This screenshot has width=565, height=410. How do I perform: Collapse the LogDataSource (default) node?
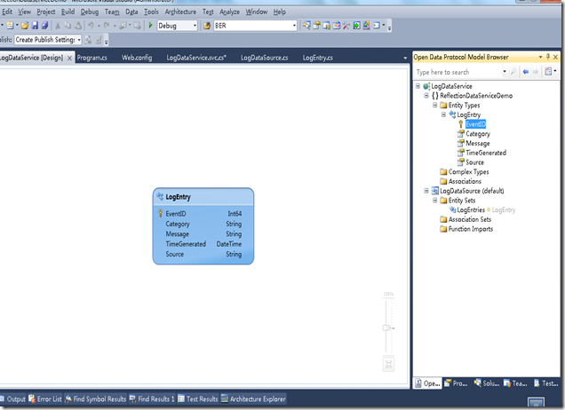(426, 191)
